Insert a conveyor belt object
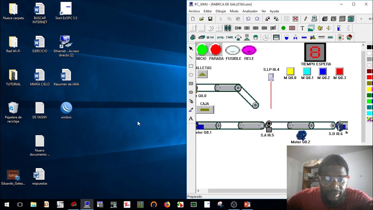Screen dimensions: 373x210 pyautogui.click(x=202, y=37)
